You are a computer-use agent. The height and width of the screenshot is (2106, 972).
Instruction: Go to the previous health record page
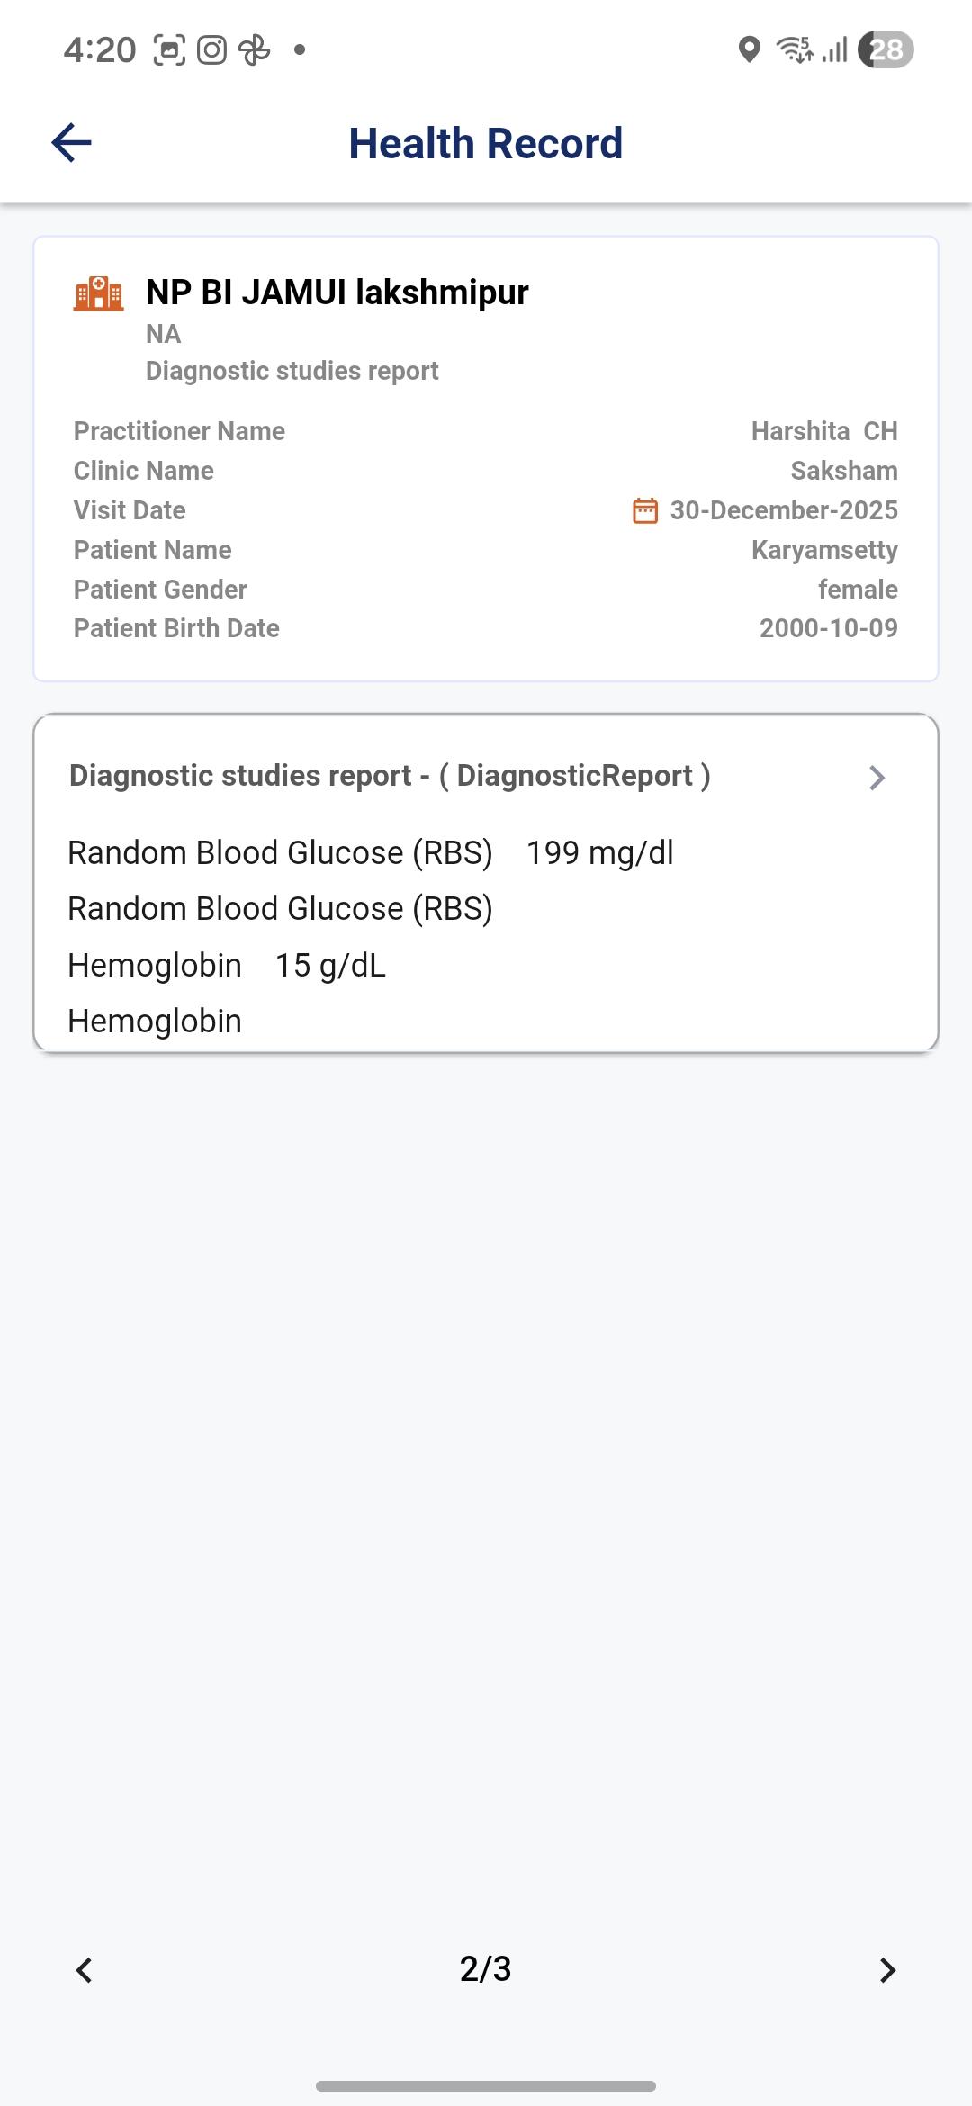coord(85,1970)
